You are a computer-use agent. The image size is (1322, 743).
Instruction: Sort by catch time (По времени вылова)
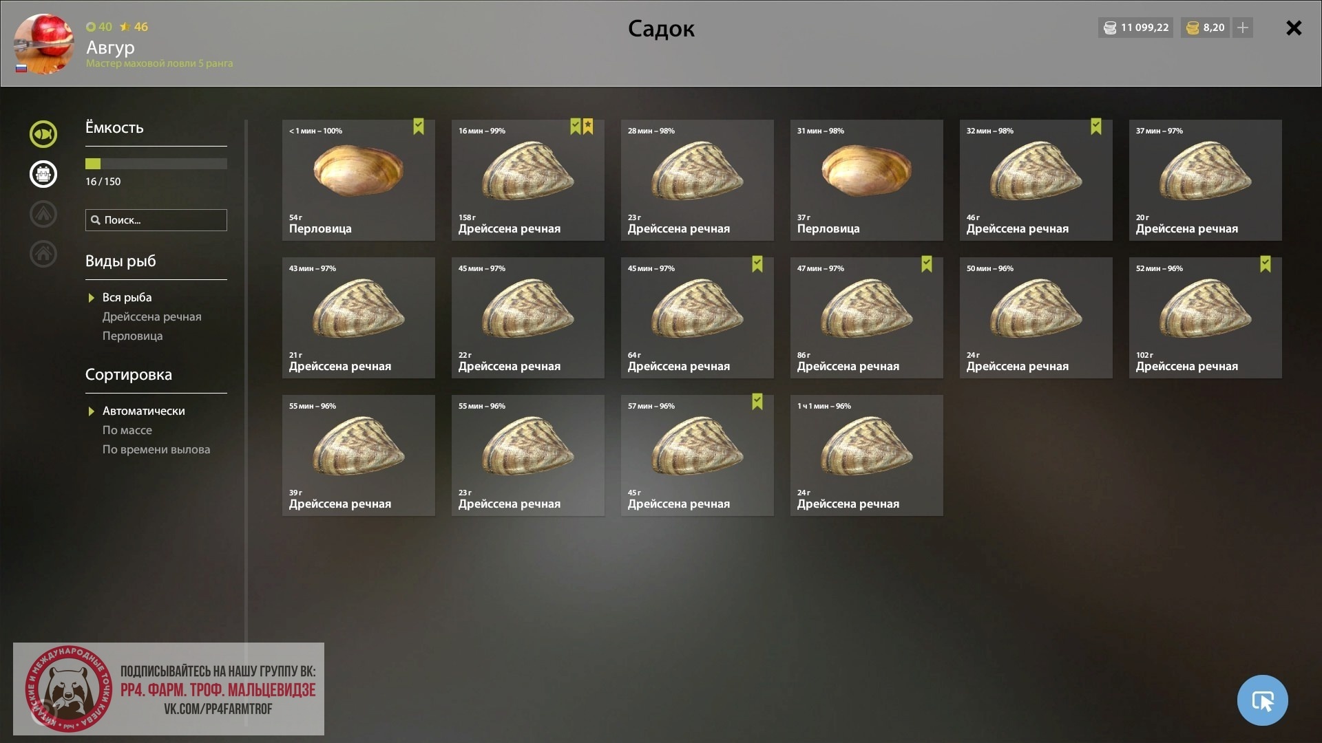156,449
